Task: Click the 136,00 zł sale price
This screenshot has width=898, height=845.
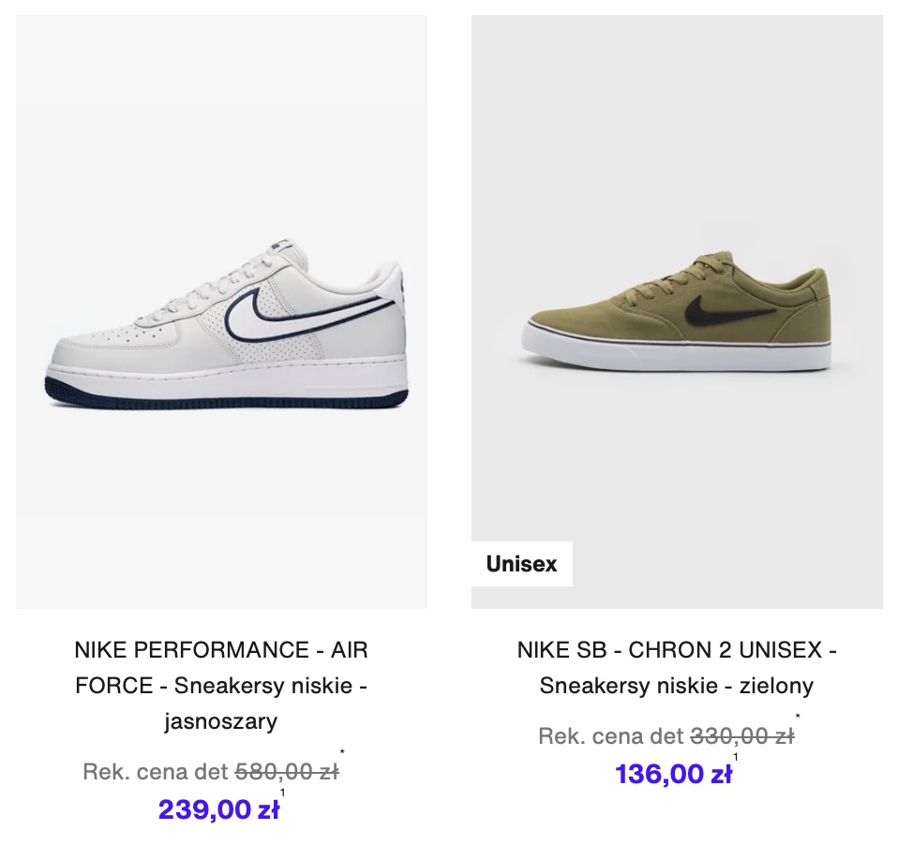Action: point(673,774)
